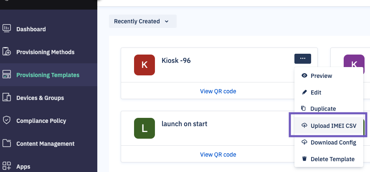Open View QR code for launch on start
The height and width of the screenshot is (172, 370).
click(x=218, y=155)
